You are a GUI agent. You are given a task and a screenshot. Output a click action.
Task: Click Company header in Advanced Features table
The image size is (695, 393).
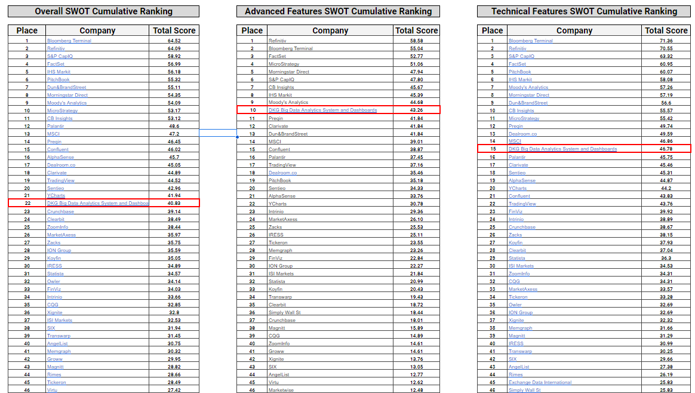(x=330, y=30)
